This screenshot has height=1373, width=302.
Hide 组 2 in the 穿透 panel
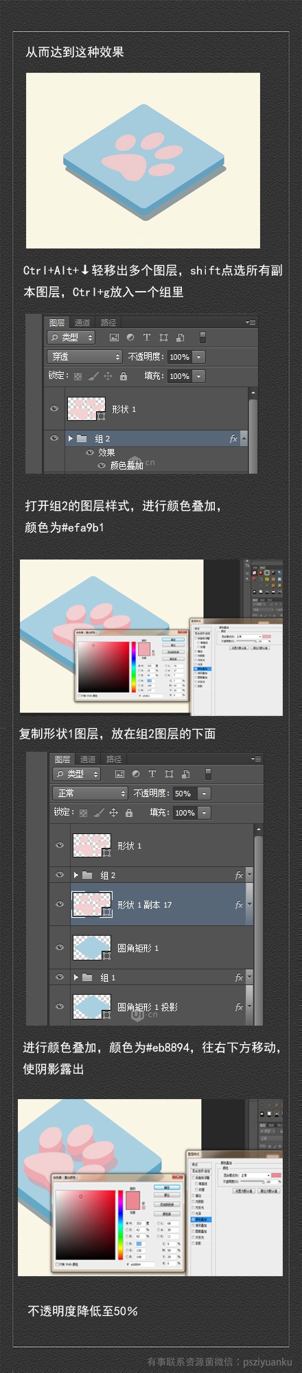click(54, 438)
